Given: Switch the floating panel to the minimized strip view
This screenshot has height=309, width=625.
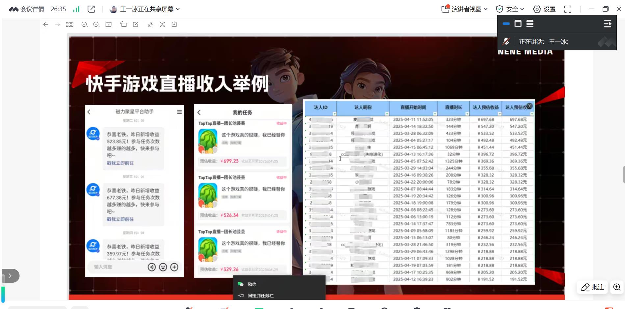Looking at the screenshot, I should (506, 24).
